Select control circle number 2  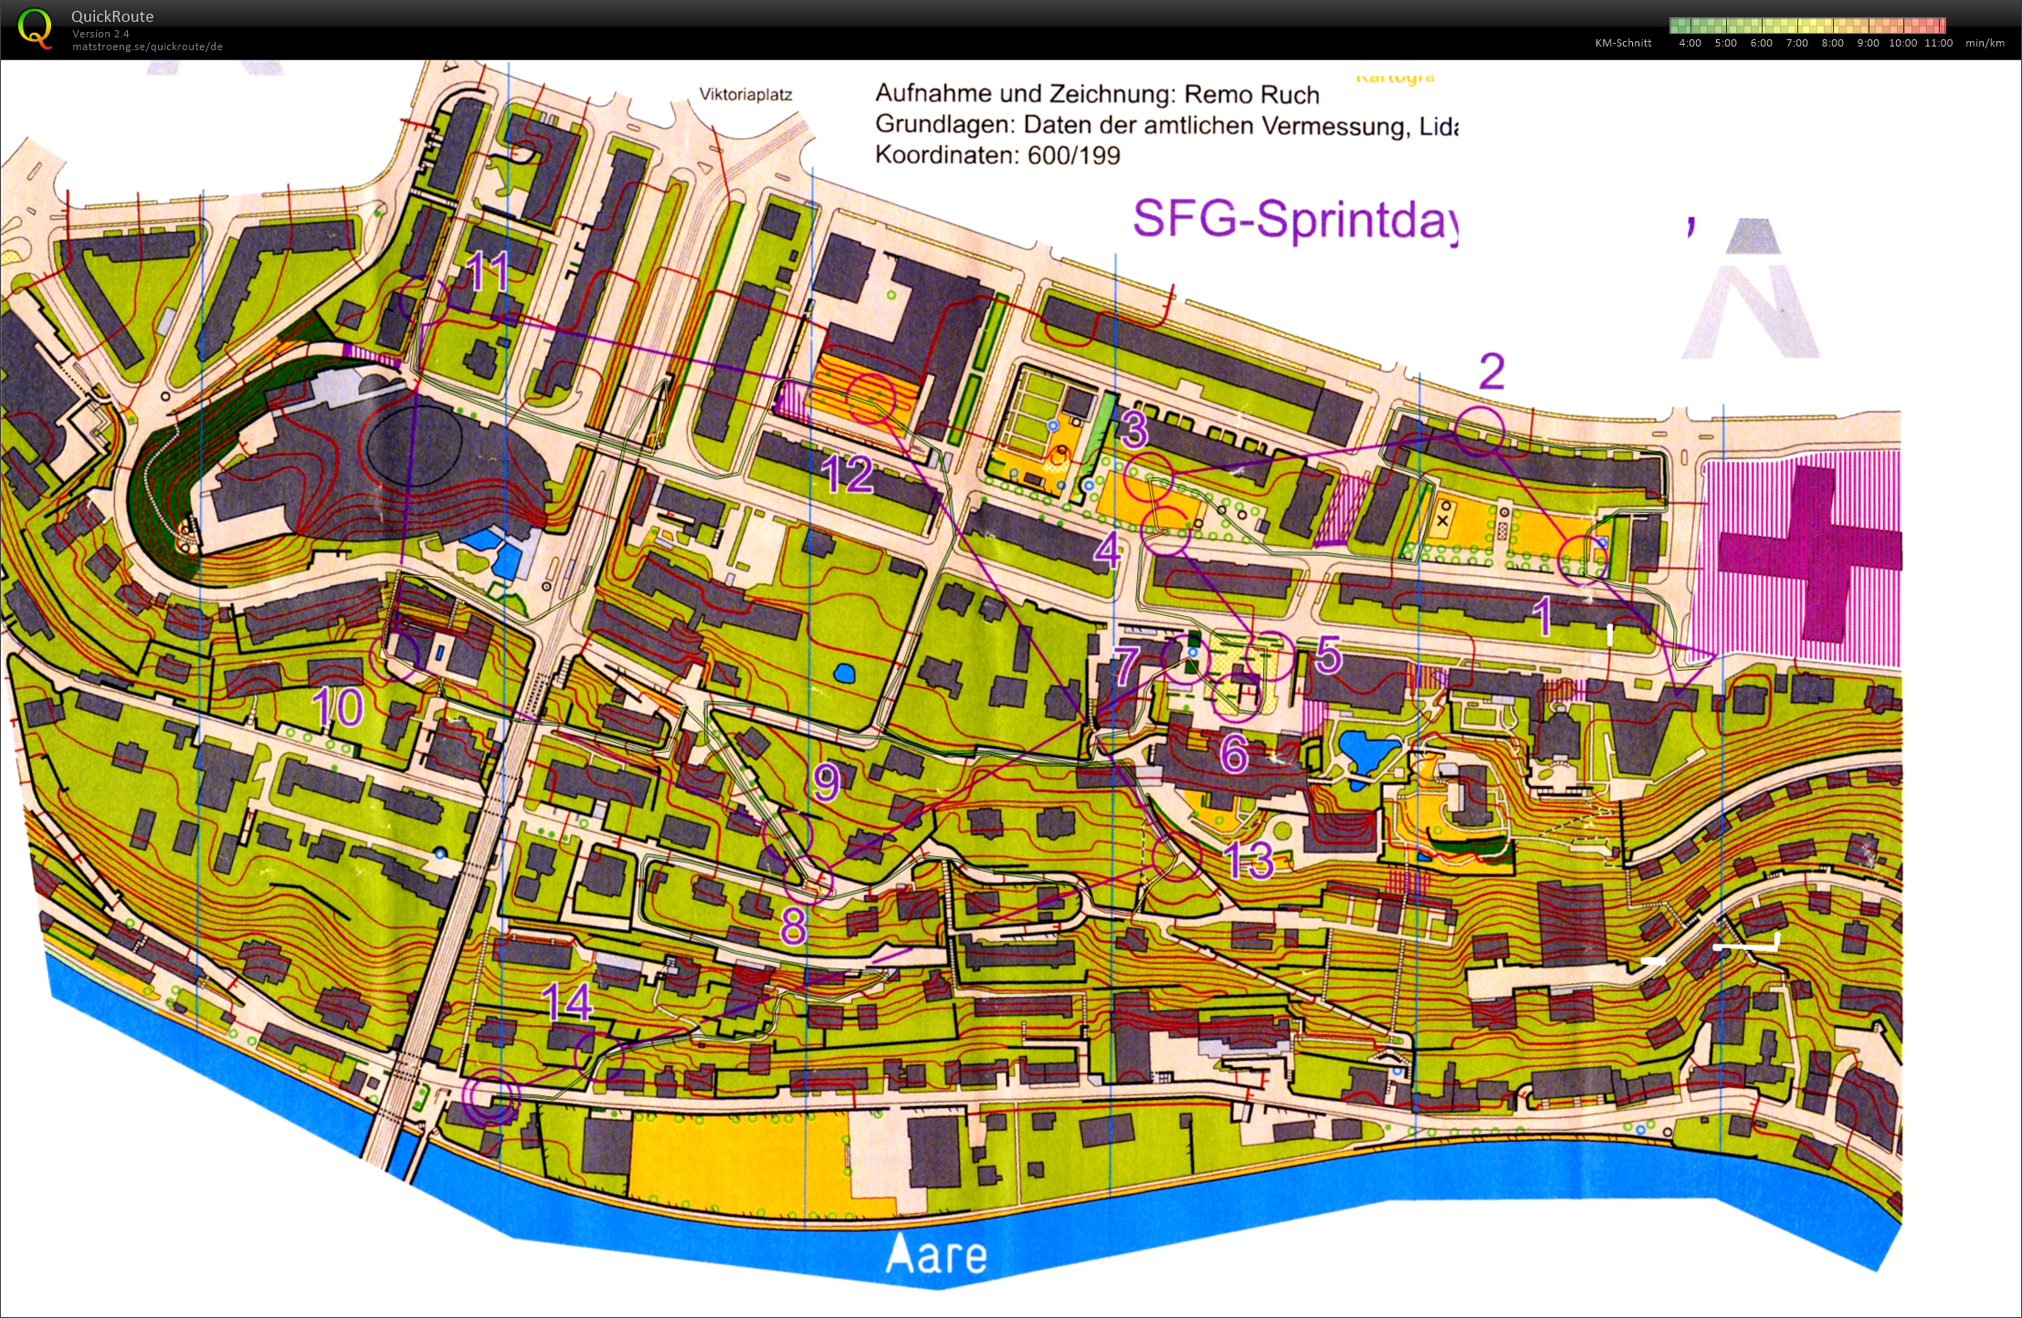[1479, 432]
